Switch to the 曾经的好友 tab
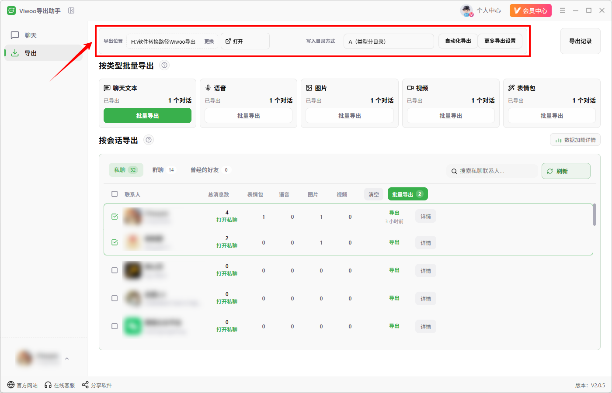This screenshot has width=612, height=393. tap(210, 170)
